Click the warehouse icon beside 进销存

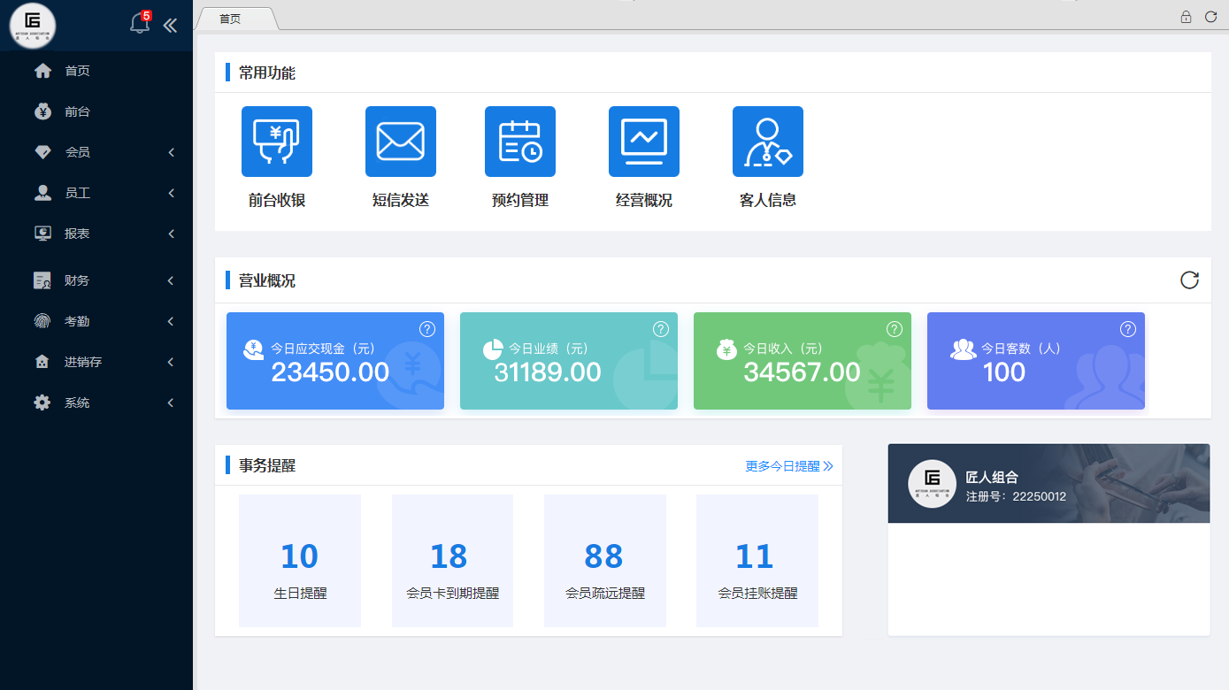pyautogui.click(x=42, y=362)
